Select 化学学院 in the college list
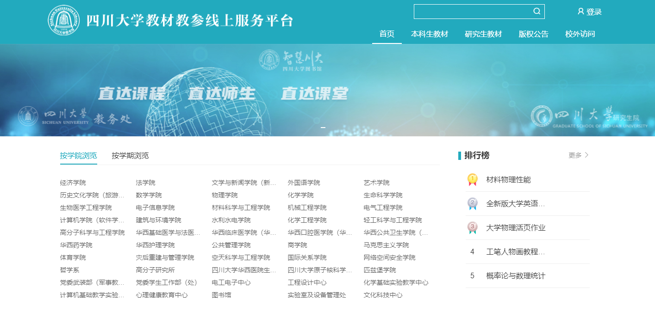Image resolution: width=655 pixels, height=318 pixels. click(x=301, y=196)
